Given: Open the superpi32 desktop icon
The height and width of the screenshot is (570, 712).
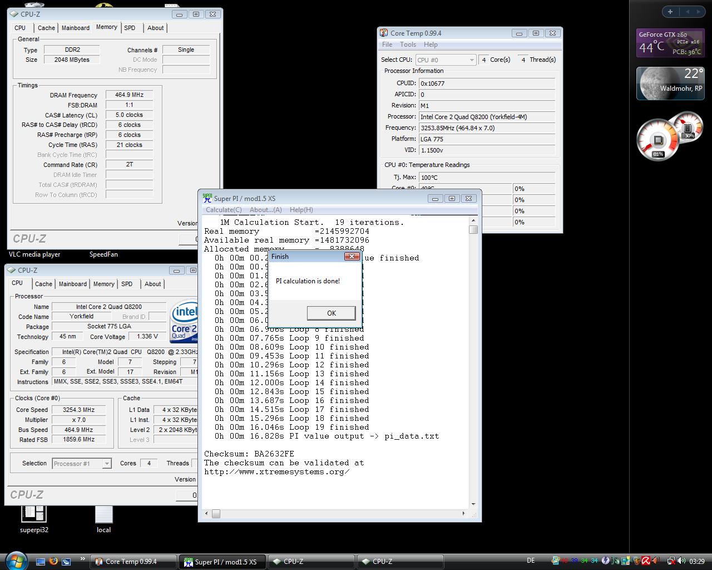Looking at the screenshot, I should click(x=34, y=519).
